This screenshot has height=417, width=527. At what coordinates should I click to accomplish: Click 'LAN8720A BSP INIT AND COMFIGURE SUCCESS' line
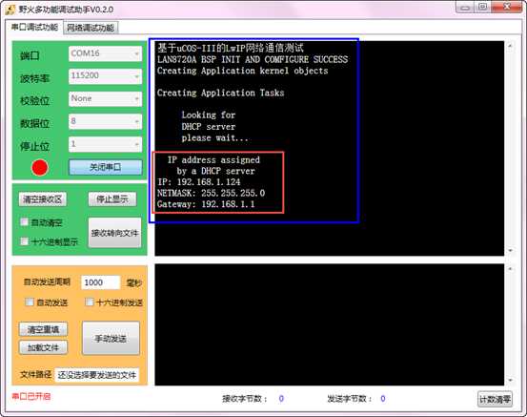tap(253, 59)
